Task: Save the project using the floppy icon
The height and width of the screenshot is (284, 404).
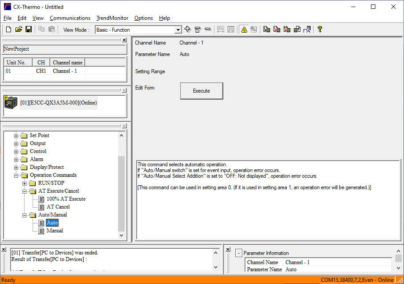Action: (x=29, y=30)
